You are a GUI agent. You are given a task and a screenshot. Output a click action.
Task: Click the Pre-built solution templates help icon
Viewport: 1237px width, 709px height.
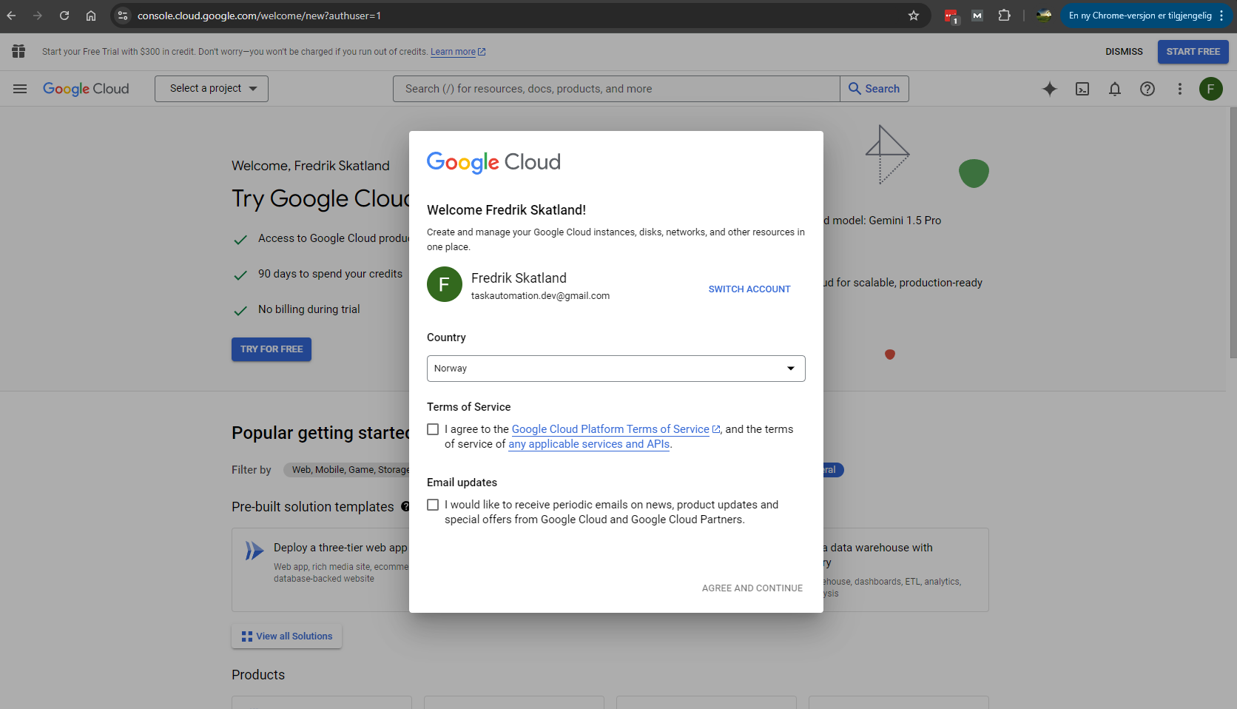(405, 507)
